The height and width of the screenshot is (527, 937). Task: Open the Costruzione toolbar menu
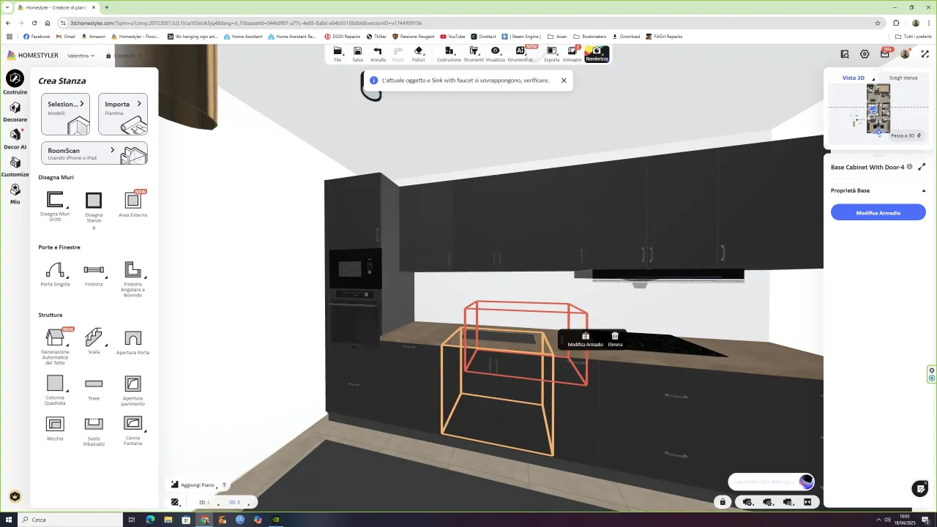pos(449,54)
